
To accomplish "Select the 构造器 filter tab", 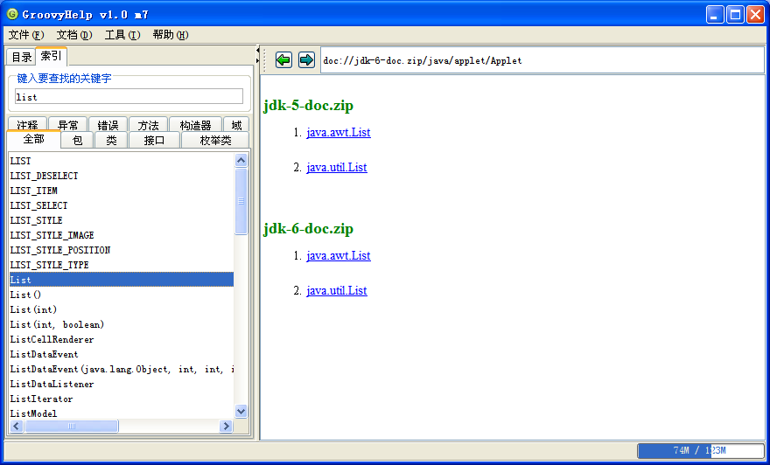I will tap(195, 125).
